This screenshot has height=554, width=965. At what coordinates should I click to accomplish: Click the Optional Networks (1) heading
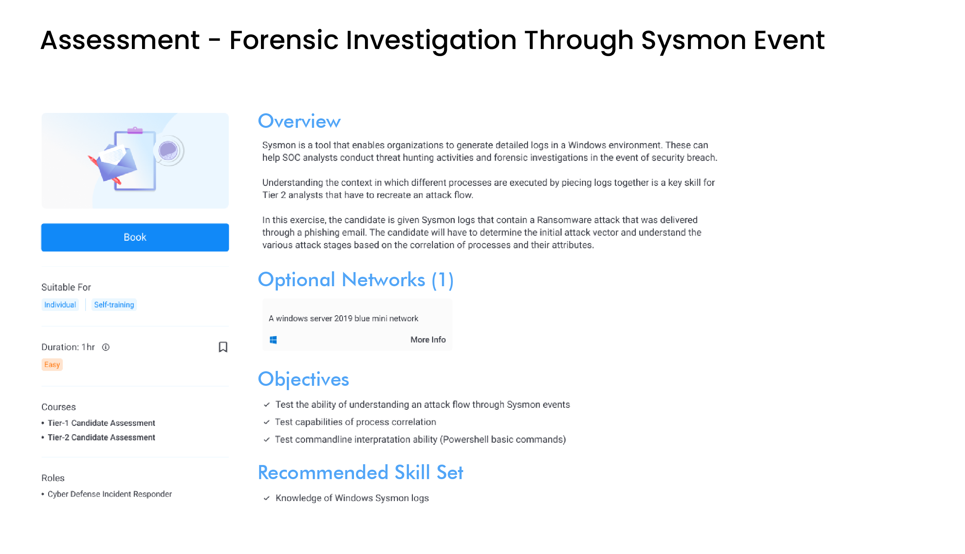[356, 280]
